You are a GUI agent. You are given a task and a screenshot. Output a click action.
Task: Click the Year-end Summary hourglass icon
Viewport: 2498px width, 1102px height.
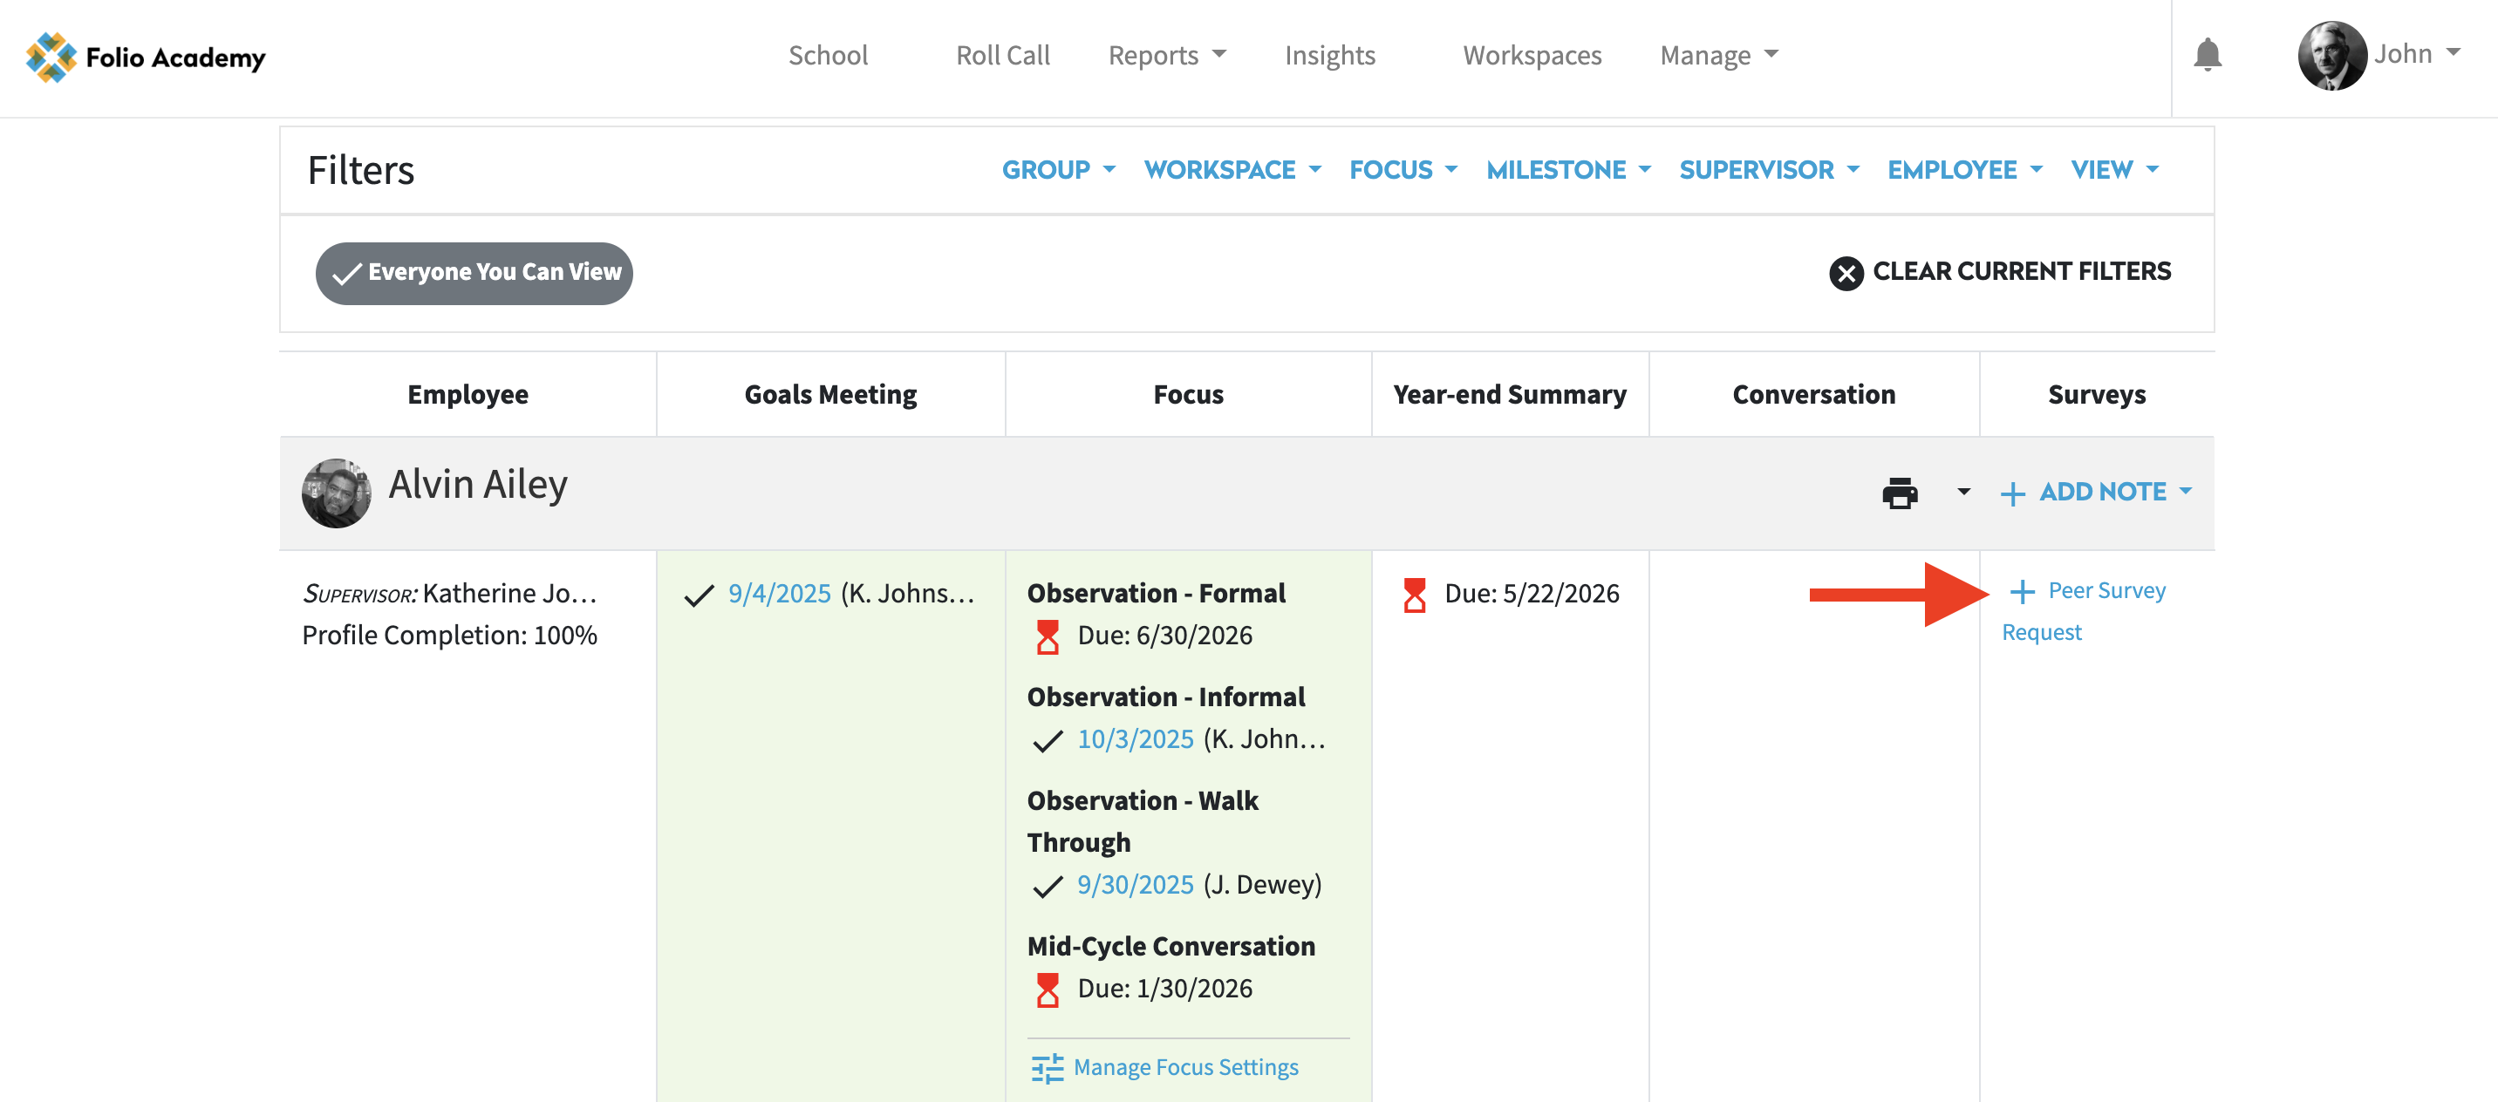tap(1414, 594)
